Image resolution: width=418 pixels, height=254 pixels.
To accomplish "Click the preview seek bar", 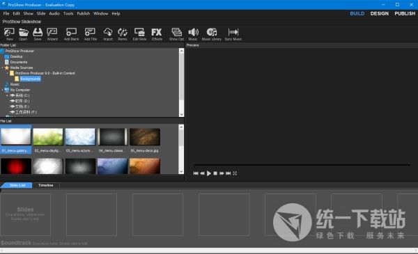I will click(301, 165).
